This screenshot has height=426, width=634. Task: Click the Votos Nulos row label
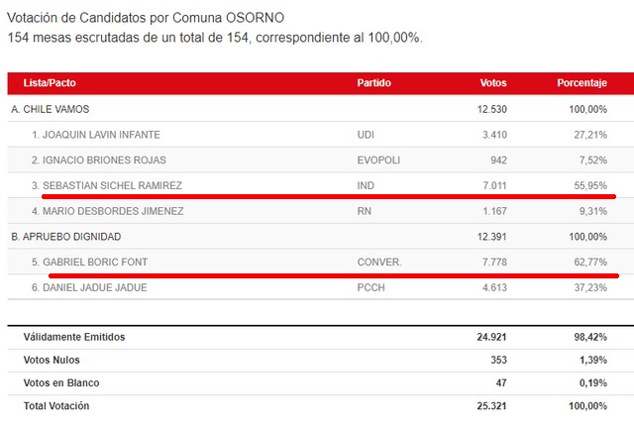point(52,361)
